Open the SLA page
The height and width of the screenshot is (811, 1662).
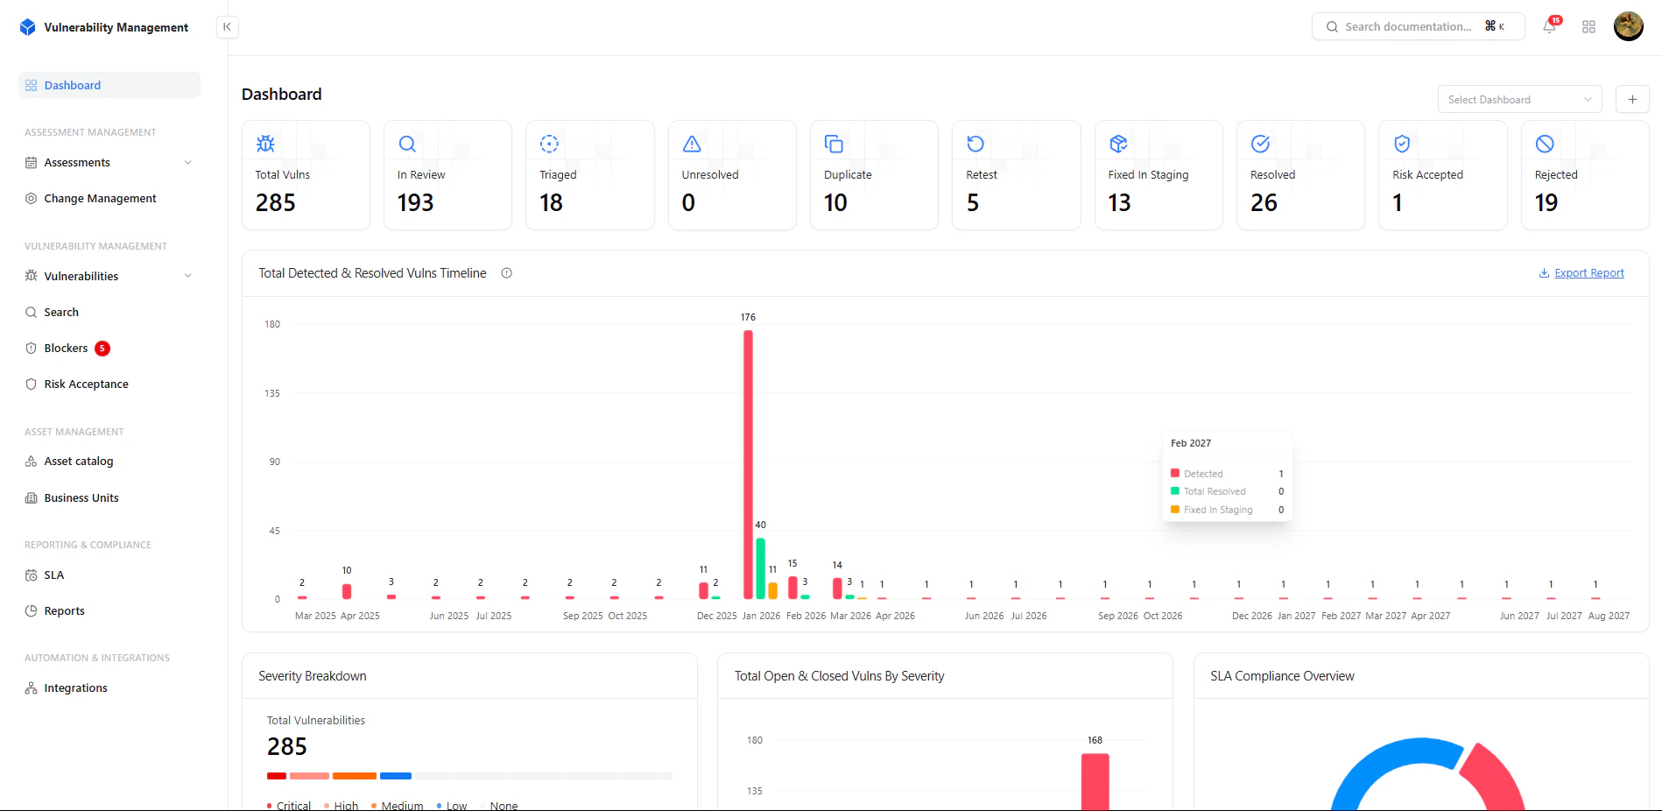point(54,575)
